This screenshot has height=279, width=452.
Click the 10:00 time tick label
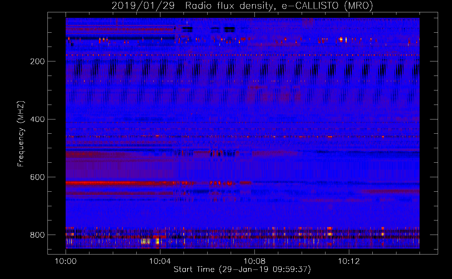tap(66, 261)
